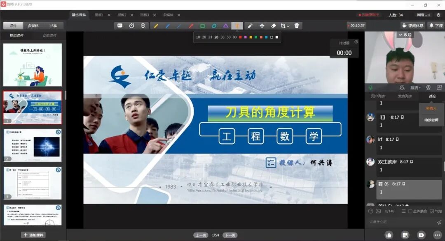The width and height of the screenshot is (445, 241).
Task: Select the green rectangle shape tool
Action: [x=202, y=26]
